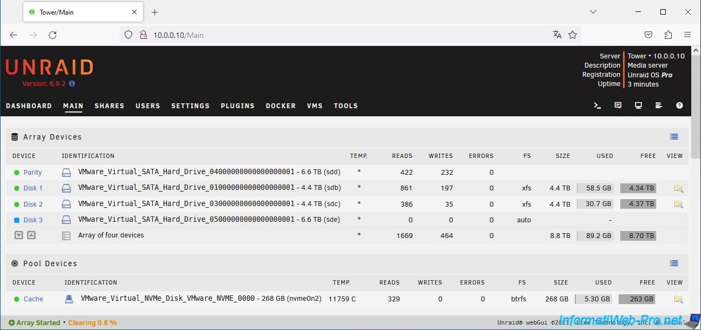Collapse array with the down arrow button

19,235
